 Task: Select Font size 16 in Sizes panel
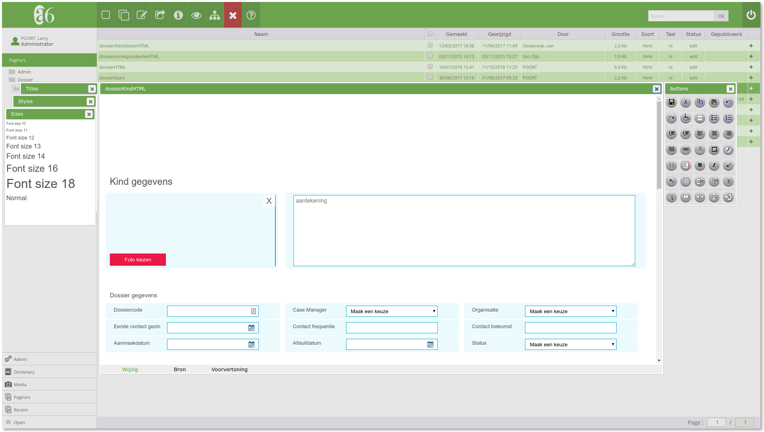(x=32, y=169)
